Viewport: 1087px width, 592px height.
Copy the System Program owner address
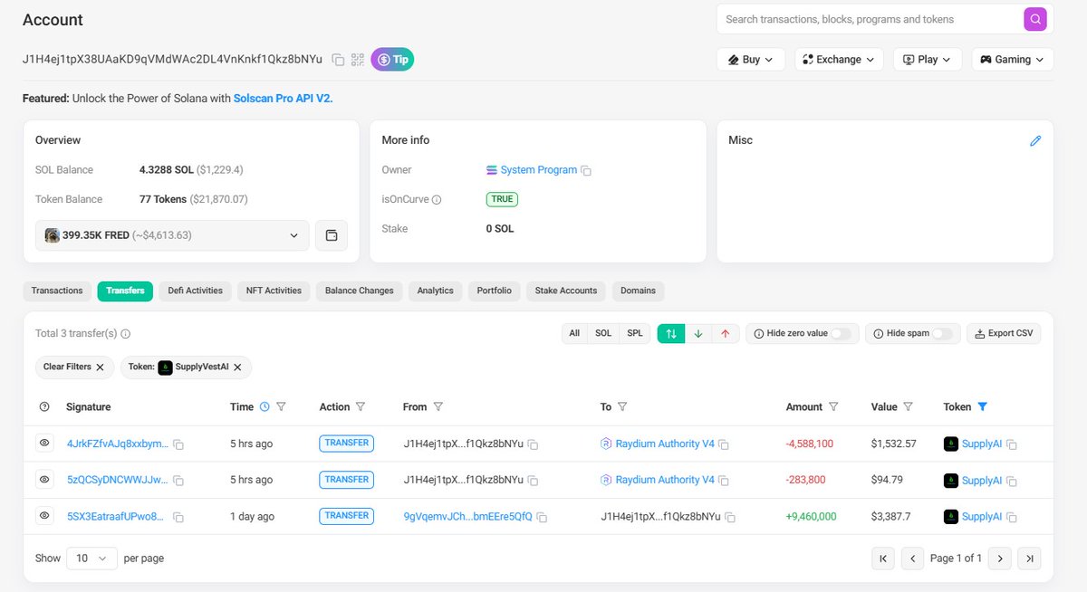pyautogui.click(x=586, y=170)
